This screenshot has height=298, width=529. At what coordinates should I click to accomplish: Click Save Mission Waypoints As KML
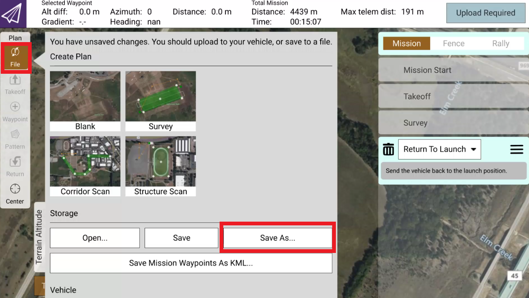click(191, 263)
